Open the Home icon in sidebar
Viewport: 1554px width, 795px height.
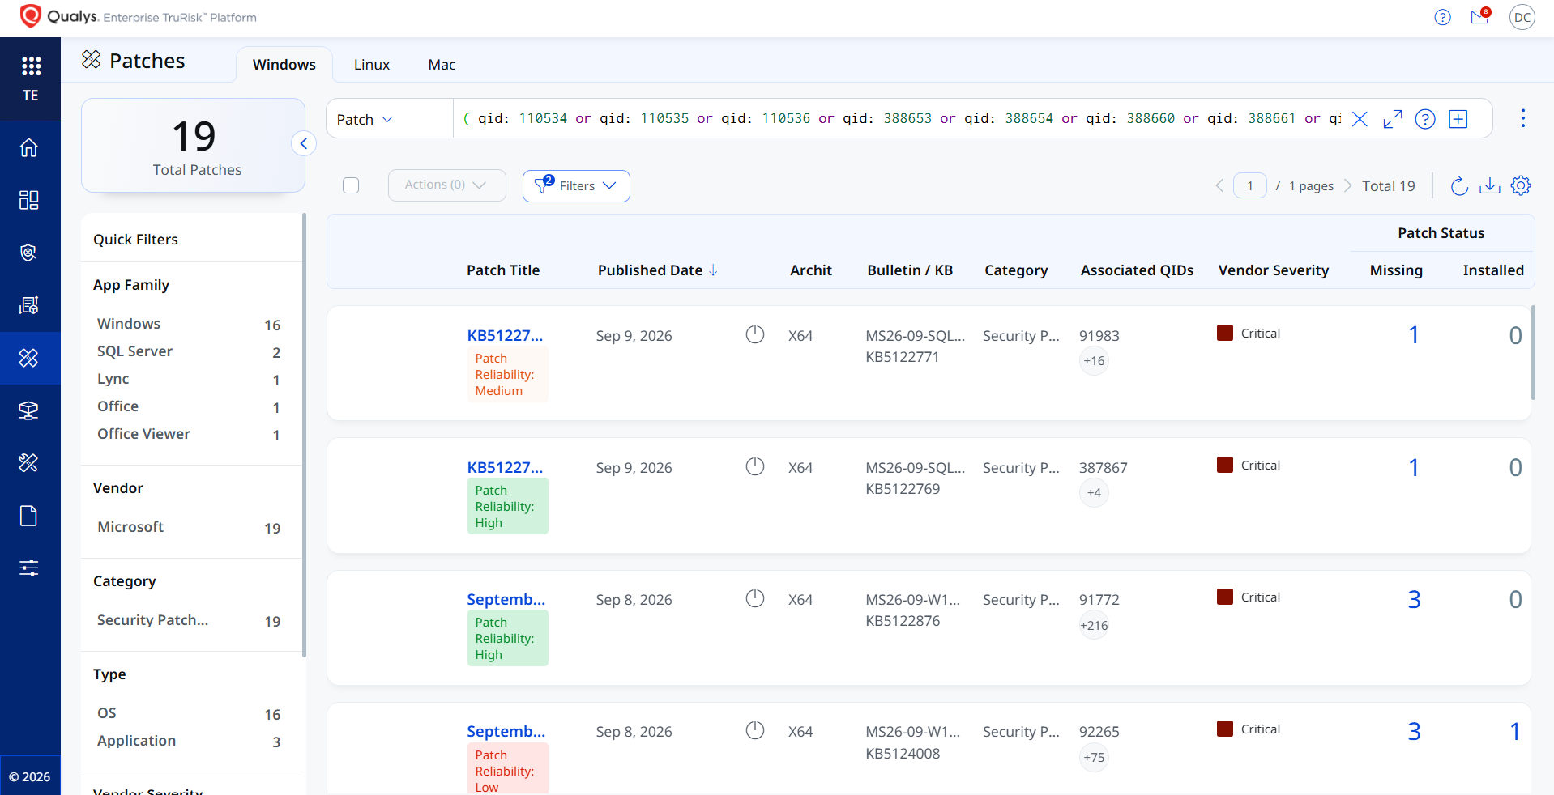click(29, 148)
